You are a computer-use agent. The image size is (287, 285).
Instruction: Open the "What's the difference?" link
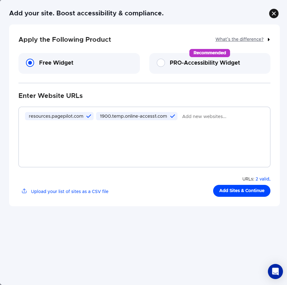(239, 39)
